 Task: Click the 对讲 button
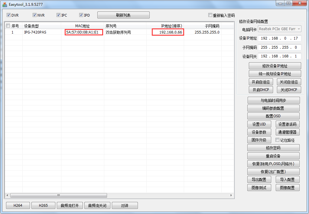(x=125, y=205)
